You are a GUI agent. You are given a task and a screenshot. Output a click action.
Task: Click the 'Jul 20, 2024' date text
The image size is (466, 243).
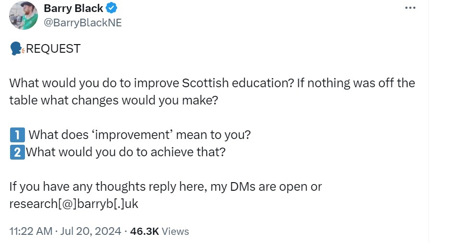tap(91, 231)
